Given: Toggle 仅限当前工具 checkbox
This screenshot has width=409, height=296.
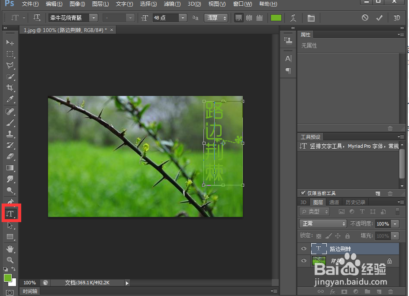Looking at the screenshot, I should tap(303, 193).
